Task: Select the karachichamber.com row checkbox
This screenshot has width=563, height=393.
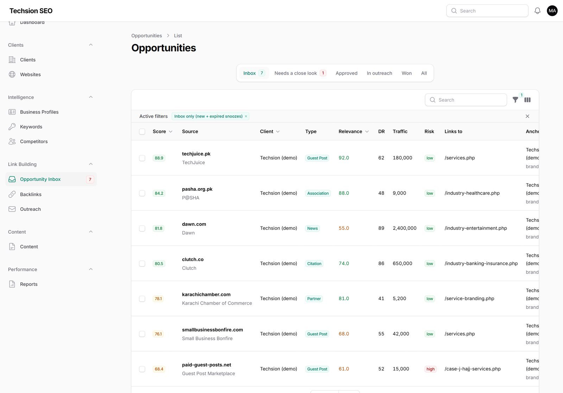Action: (x=142, y=299)
